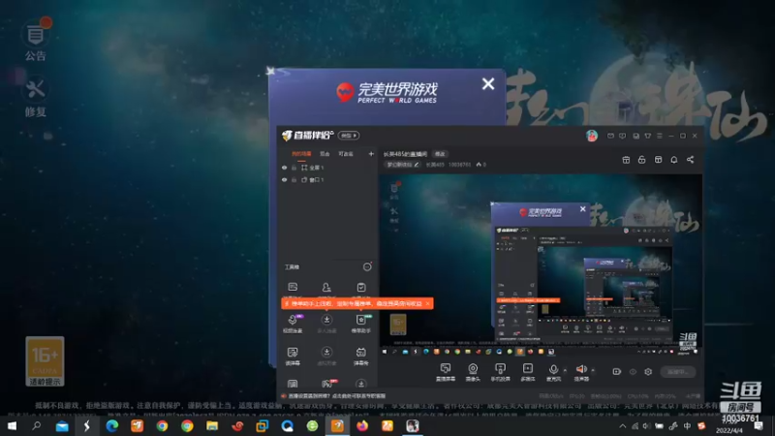
Task: Open the 榜单助手 tool in the toolbox
Action: 360,324
